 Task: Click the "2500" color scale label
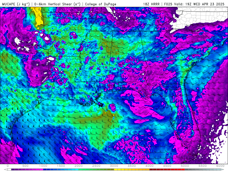[96, 166]
